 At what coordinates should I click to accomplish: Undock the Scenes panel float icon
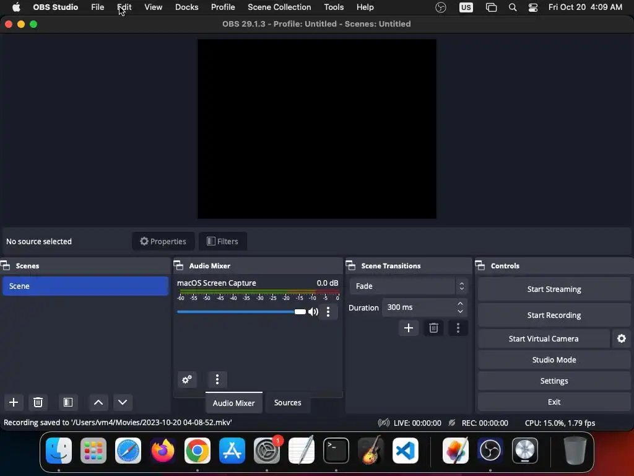6,266
